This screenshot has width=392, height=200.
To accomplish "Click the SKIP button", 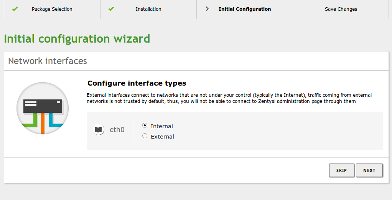I will point(341,170).
